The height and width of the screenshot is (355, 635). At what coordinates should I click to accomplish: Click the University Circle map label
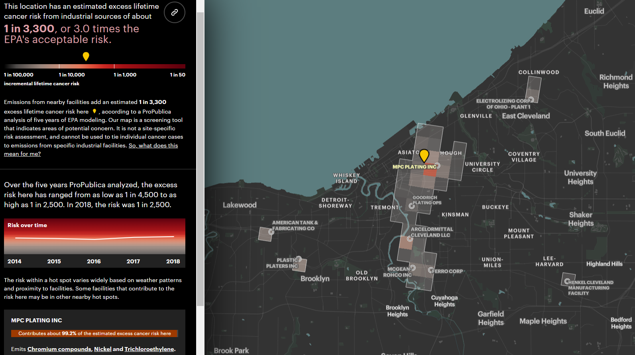(x=482, y=167)
